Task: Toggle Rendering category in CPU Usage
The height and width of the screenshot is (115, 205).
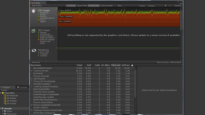Action: click(38, 13)
